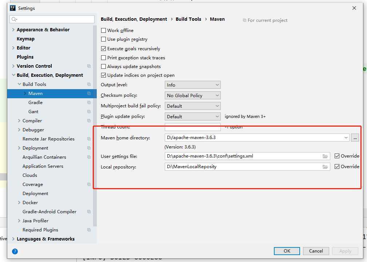
Task: Close the Settings dialog
Action: 354,8
